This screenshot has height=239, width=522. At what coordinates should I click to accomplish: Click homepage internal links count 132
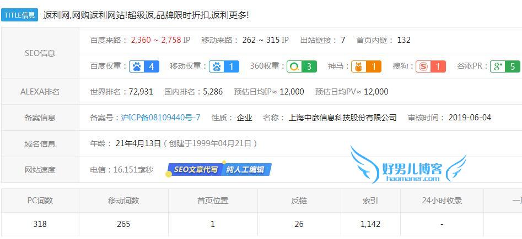[x=404, y=40]
